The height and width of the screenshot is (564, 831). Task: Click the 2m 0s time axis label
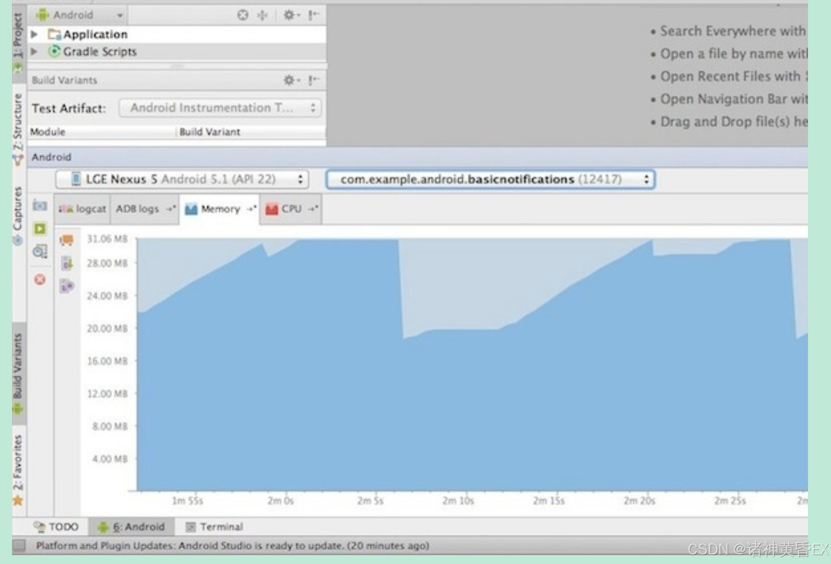tap(281, 501)
